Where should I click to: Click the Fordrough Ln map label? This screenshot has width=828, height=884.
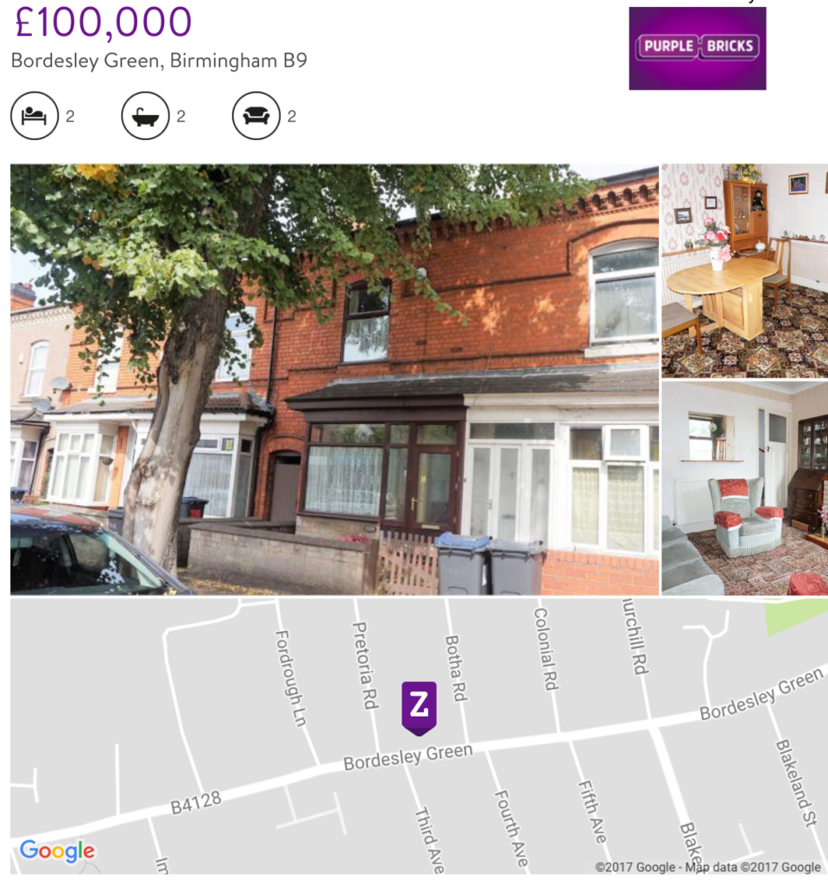[290, 679]
